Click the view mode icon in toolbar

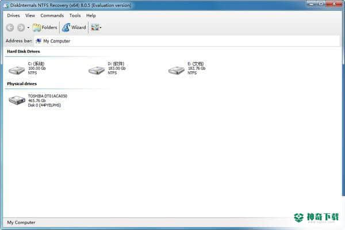[95, 28]
